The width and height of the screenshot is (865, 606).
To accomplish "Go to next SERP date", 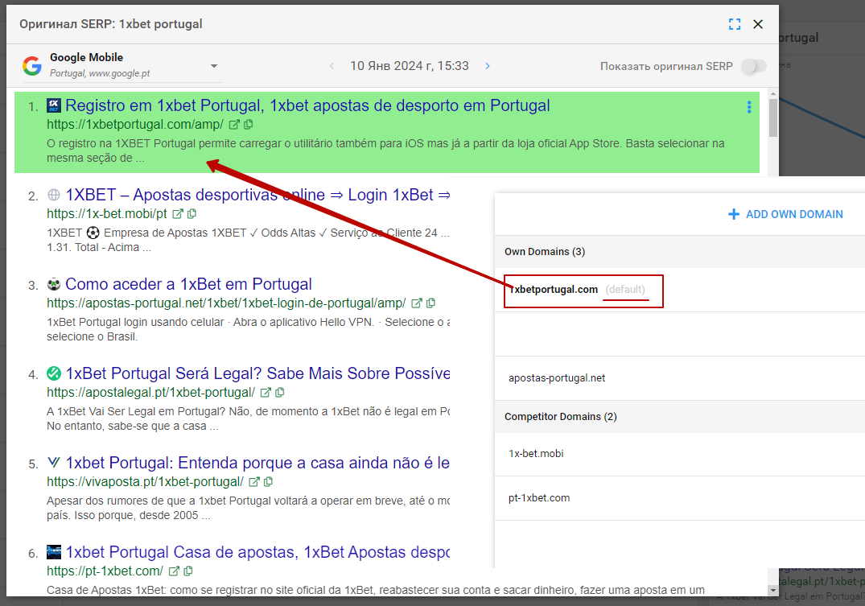I will tap(488, 66).
